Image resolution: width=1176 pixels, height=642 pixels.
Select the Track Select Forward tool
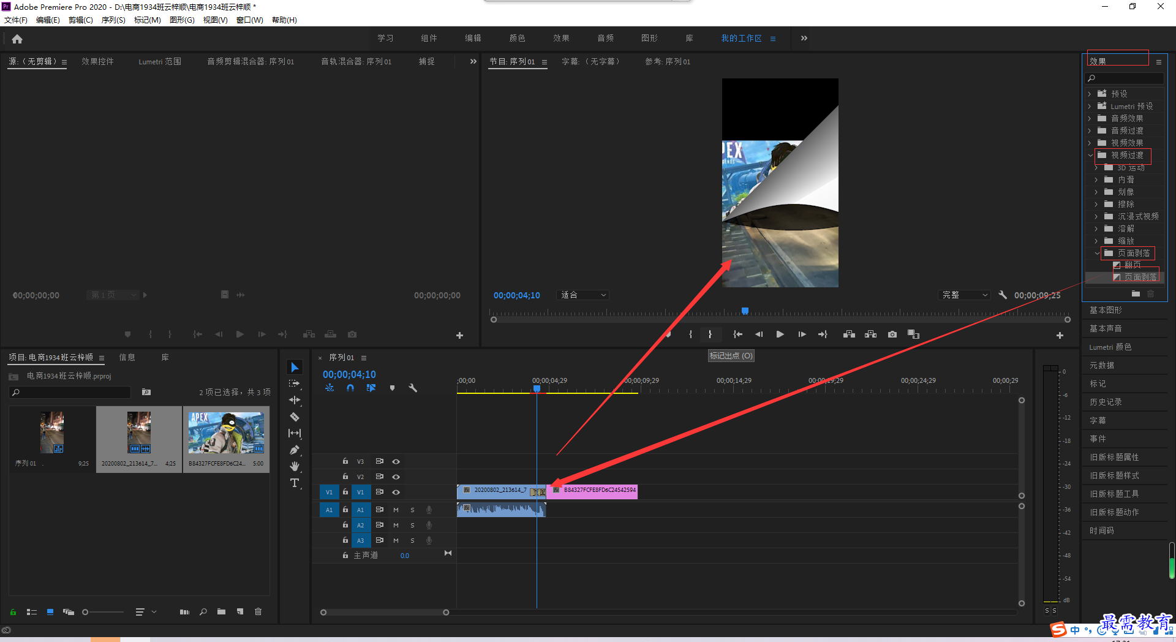pos(295,383)
